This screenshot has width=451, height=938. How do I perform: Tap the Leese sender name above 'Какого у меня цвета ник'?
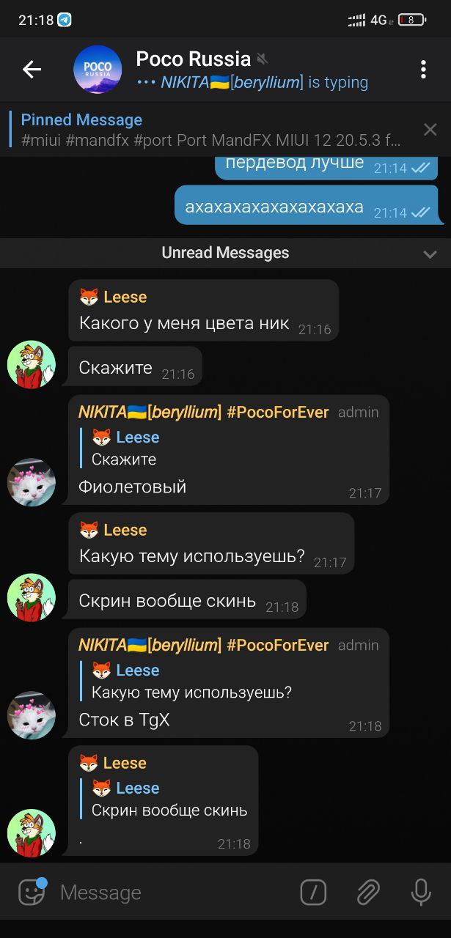pos(125,297)
